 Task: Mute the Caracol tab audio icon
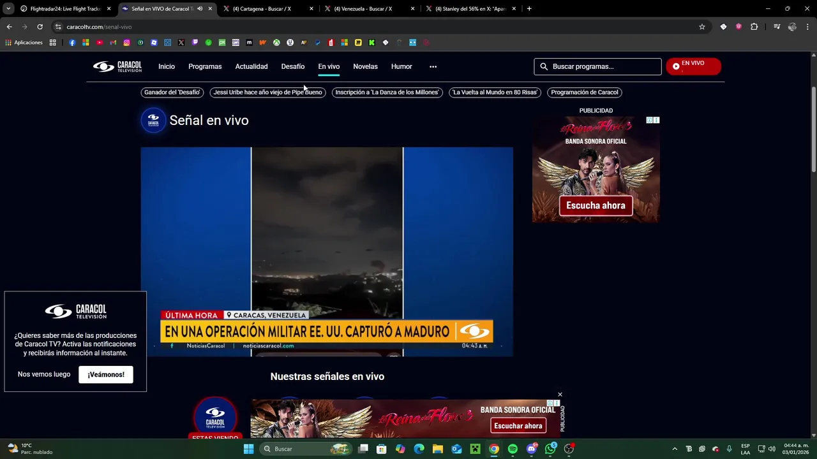pyautogui.click(x=200, y=9)
